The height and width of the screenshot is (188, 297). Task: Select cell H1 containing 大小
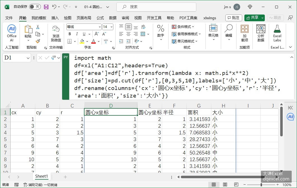pos(223,112)
